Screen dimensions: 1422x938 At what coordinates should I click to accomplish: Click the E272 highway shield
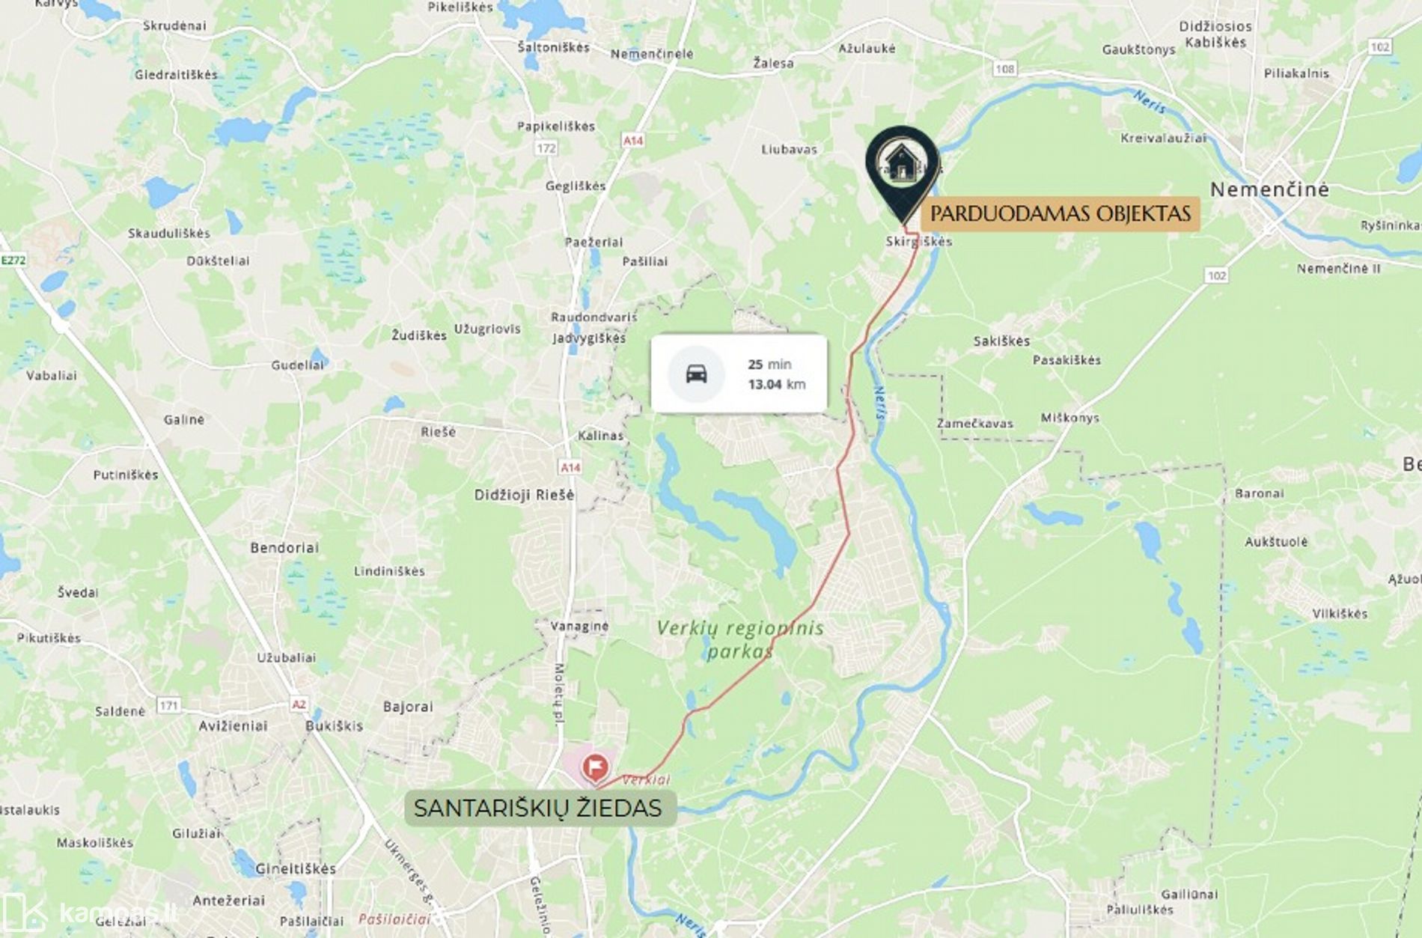point(13,260)
